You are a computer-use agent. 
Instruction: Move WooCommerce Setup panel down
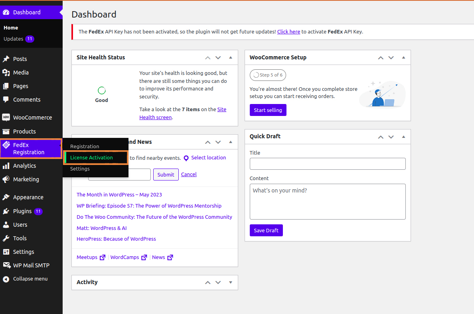391,58
